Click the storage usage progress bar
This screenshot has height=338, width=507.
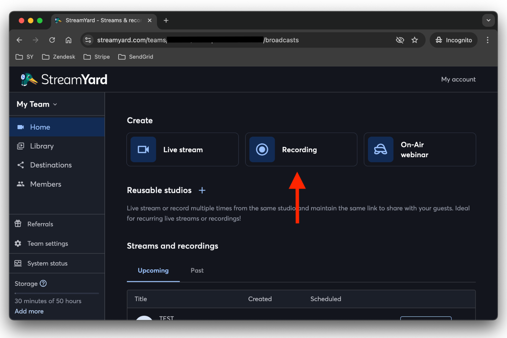tap(57, 293)
